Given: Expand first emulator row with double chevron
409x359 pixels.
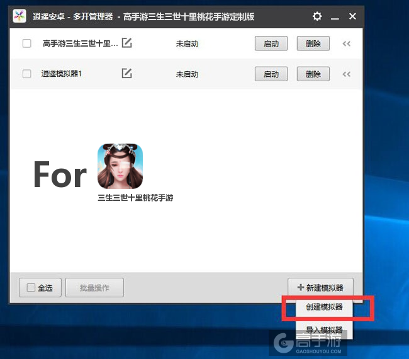Looking at the screenshot, I should click(x=346, y=43).
